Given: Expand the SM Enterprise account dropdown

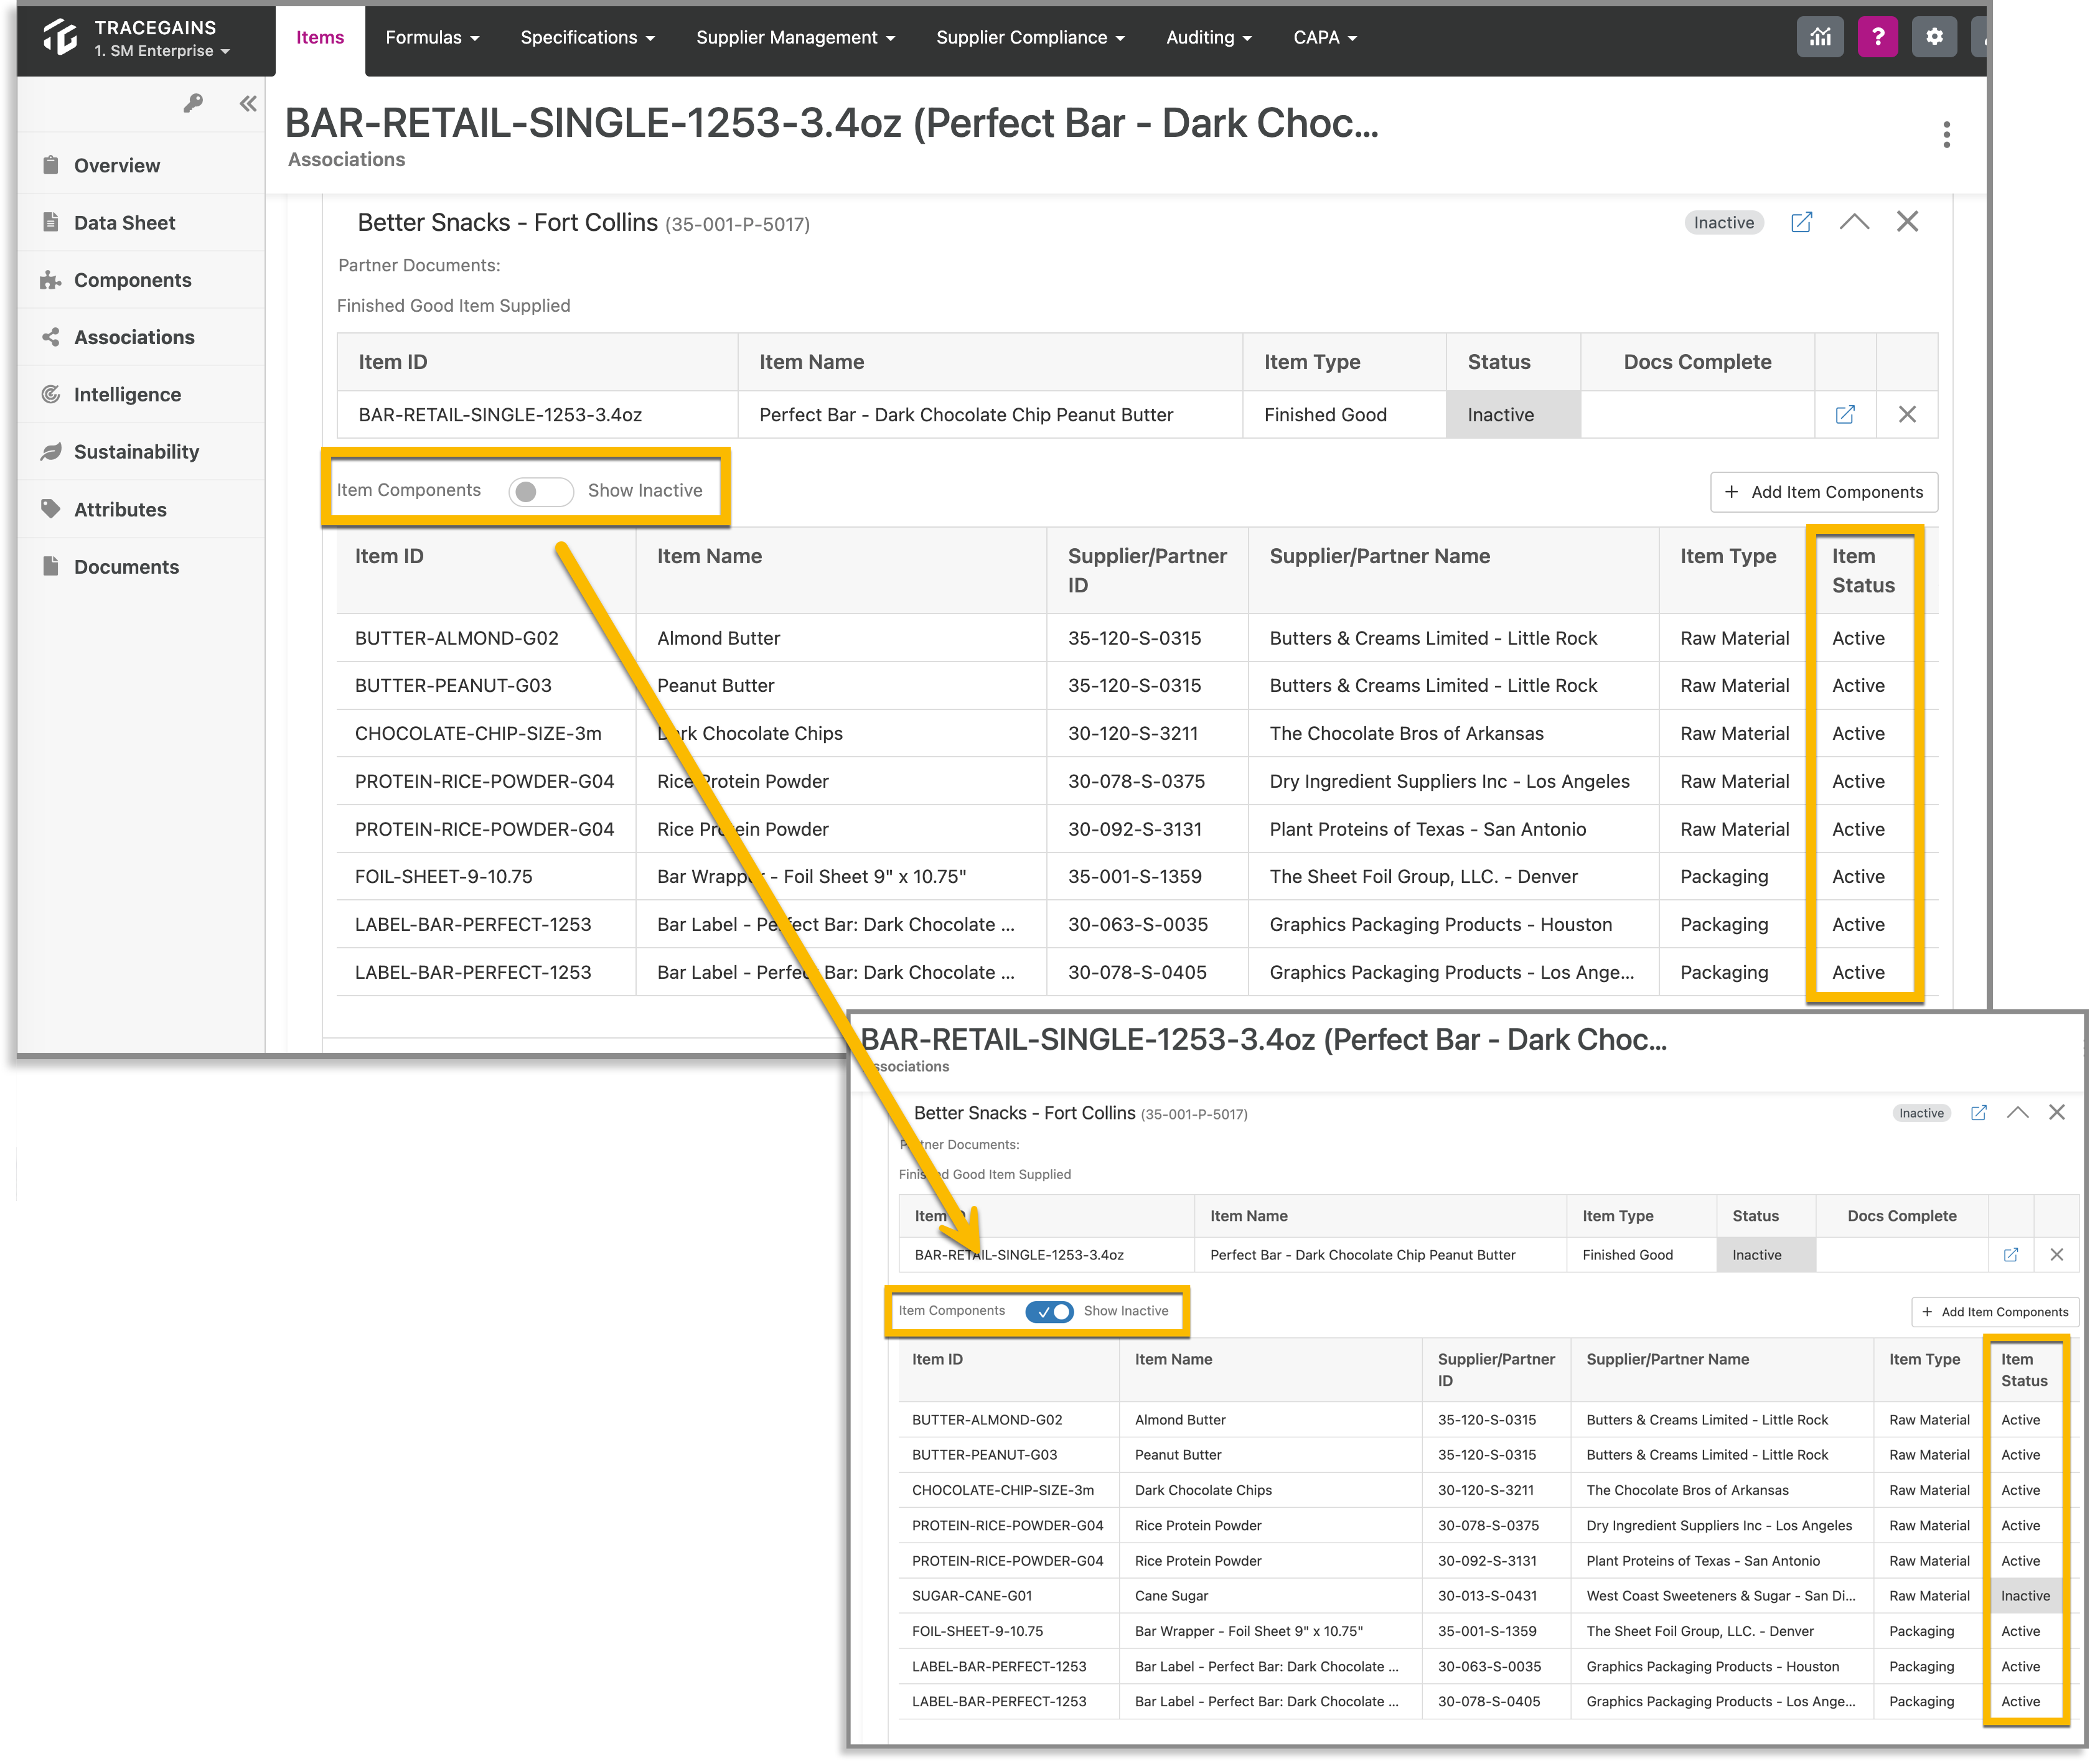Looking at the screenshot, I should tap(162, 51).
